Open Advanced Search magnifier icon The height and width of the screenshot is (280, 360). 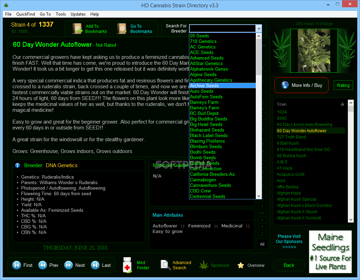tap(165, 265)
